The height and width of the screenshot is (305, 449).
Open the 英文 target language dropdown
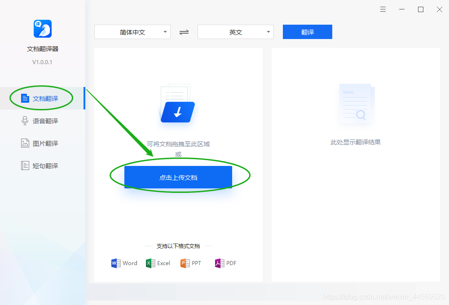236,32
